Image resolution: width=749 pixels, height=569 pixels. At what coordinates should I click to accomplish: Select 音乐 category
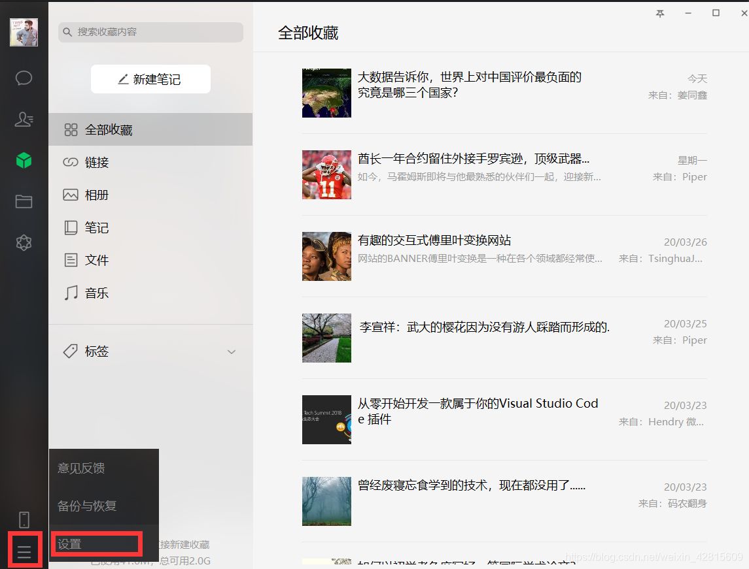150,293
